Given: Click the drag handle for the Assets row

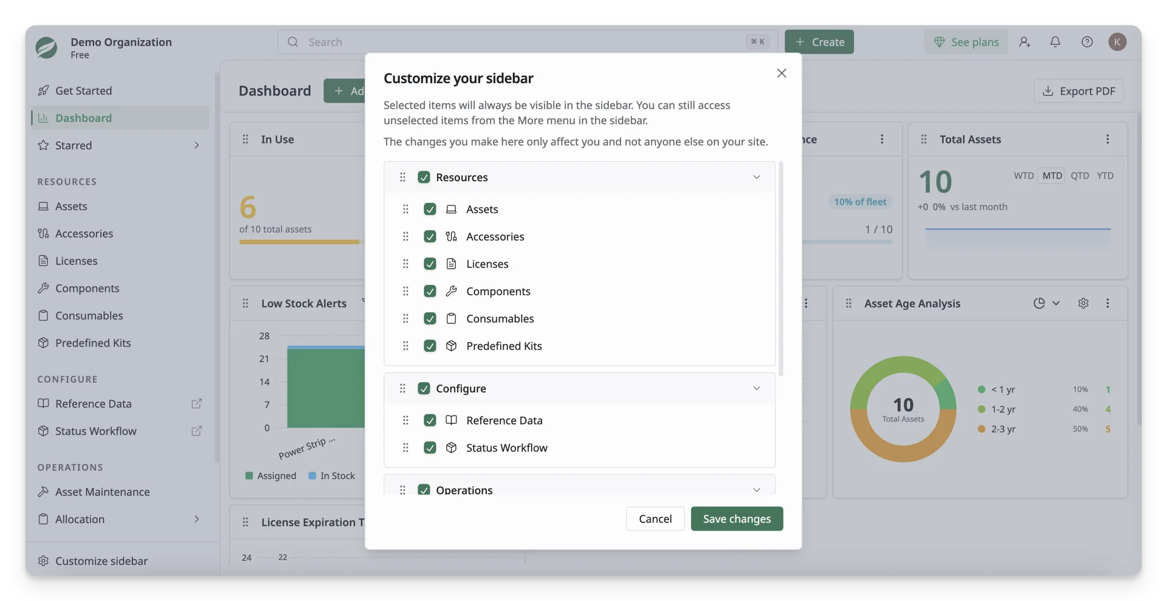Looking at the screenshot, I should pyautogui.click(x=405, y=209).
